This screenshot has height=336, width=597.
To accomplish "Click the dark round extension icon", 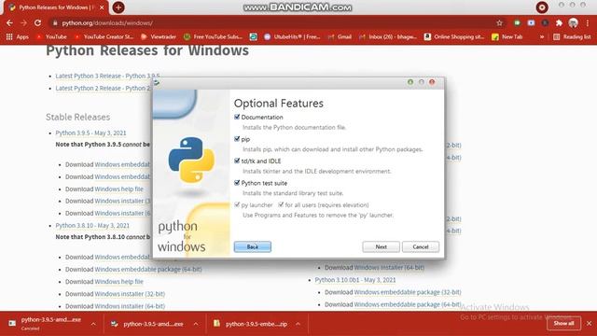I will 545,22.
